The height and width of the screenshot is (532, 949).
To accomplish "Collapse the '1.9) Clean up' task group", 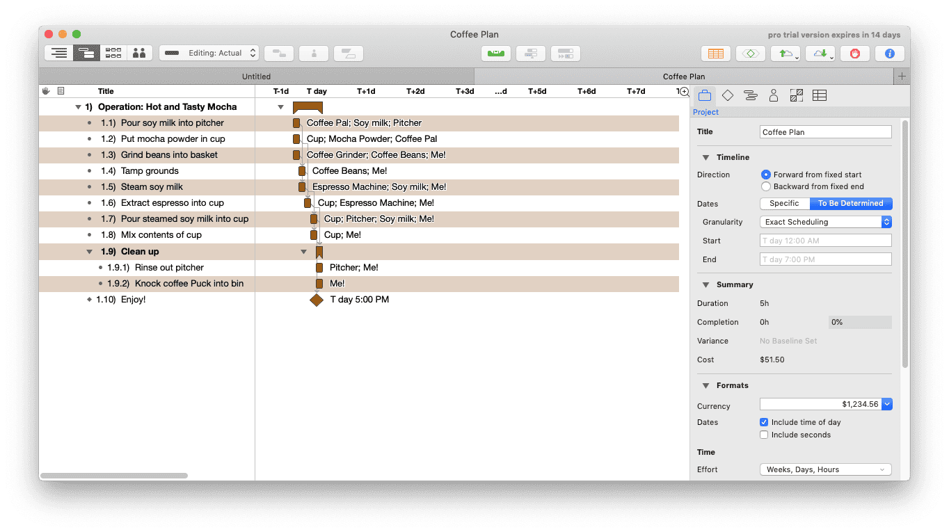I will click(x=89, y=252).
